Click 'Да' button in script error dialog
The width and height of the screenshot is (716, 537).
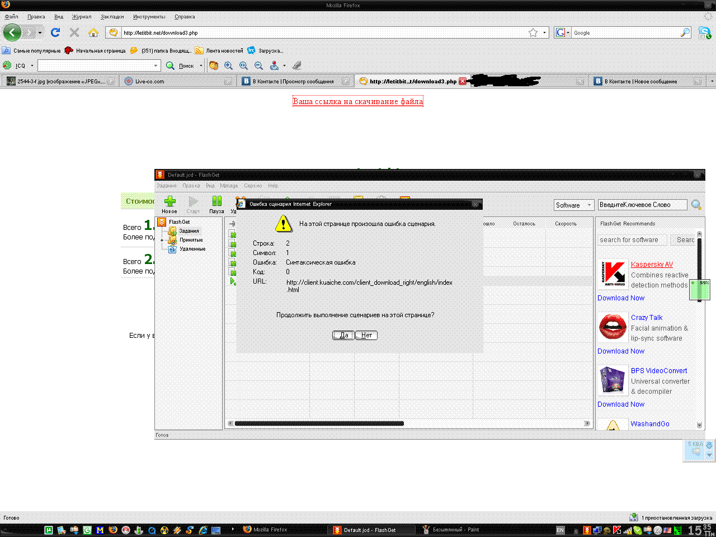point(343,335)
